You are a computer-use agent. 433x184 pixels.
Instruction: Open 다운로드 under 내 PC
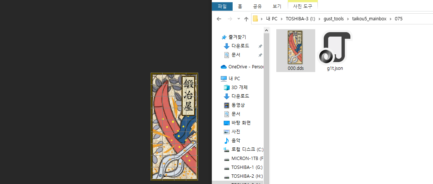click(x=240, y=96)
